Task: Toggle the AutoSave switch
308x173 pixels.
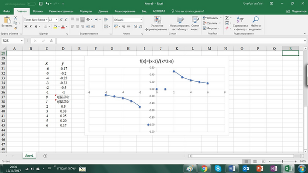Action: click(x=31, y=4)
